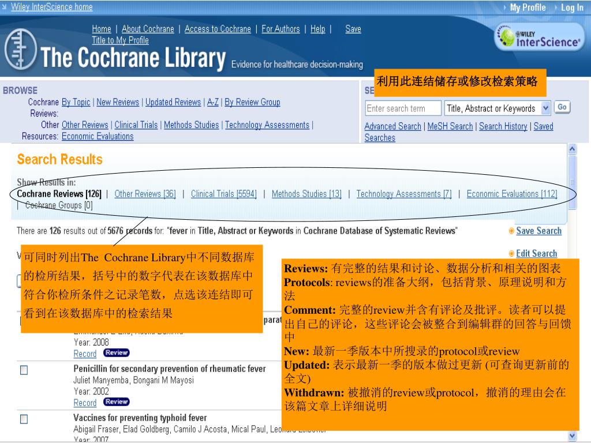This screenshot has width=591, height=443.
Task: Tick checkbox for Penicillin rheumatic fever review
Action: click(24, 370)
